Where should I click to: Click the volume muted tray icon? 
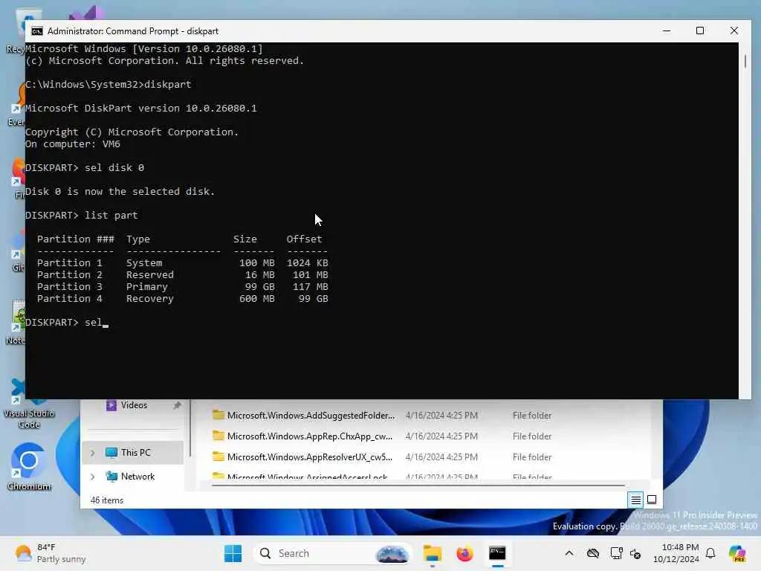click(635, 553)
